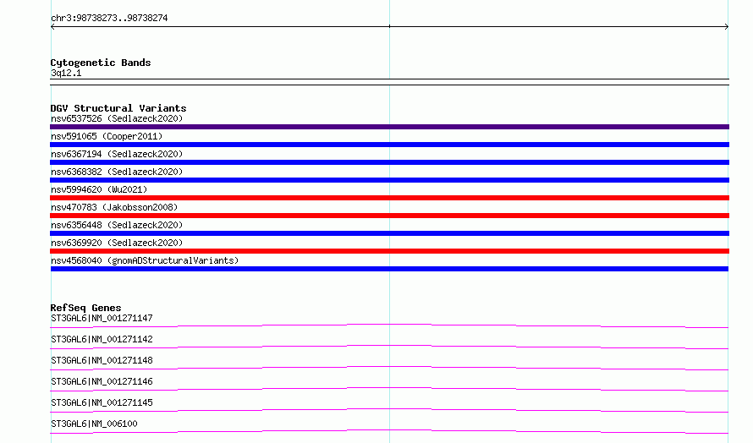753x443 pixels.
Task: Open transcript ST3GAL6|NM_001271146 label
Action: coord(102,381)
